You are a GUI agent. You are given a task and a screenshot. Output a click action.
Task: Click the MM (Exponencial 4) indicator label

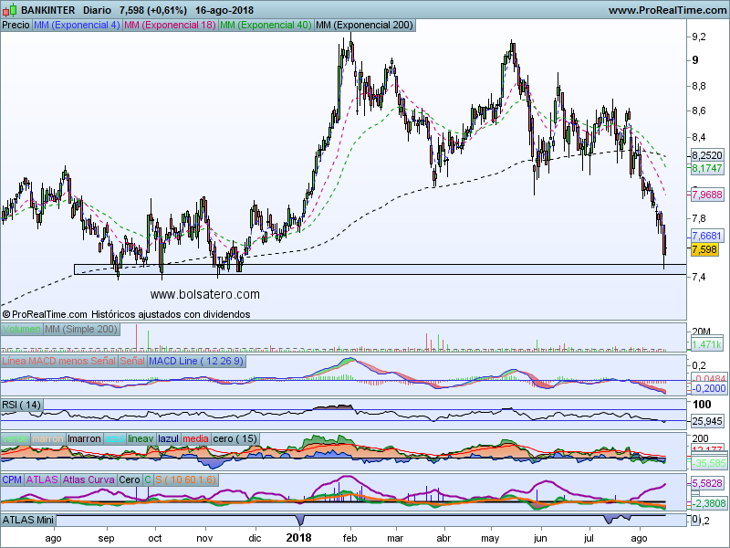pos(77,26)
